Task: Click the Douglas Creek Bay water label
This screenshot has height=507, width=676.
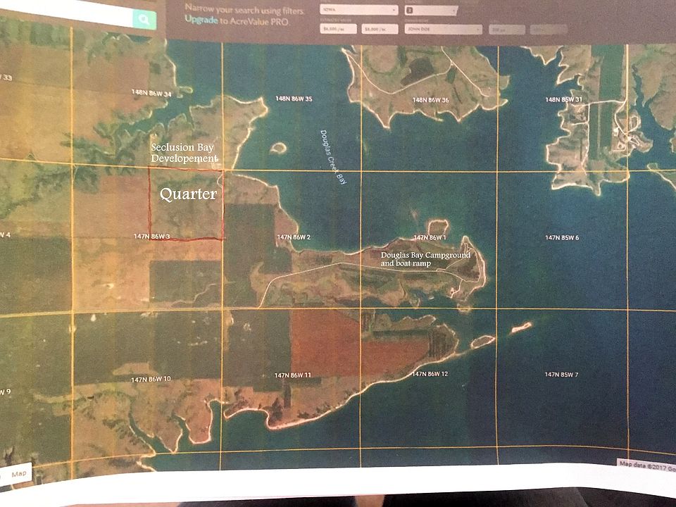Action: click(x=333, y=157)
